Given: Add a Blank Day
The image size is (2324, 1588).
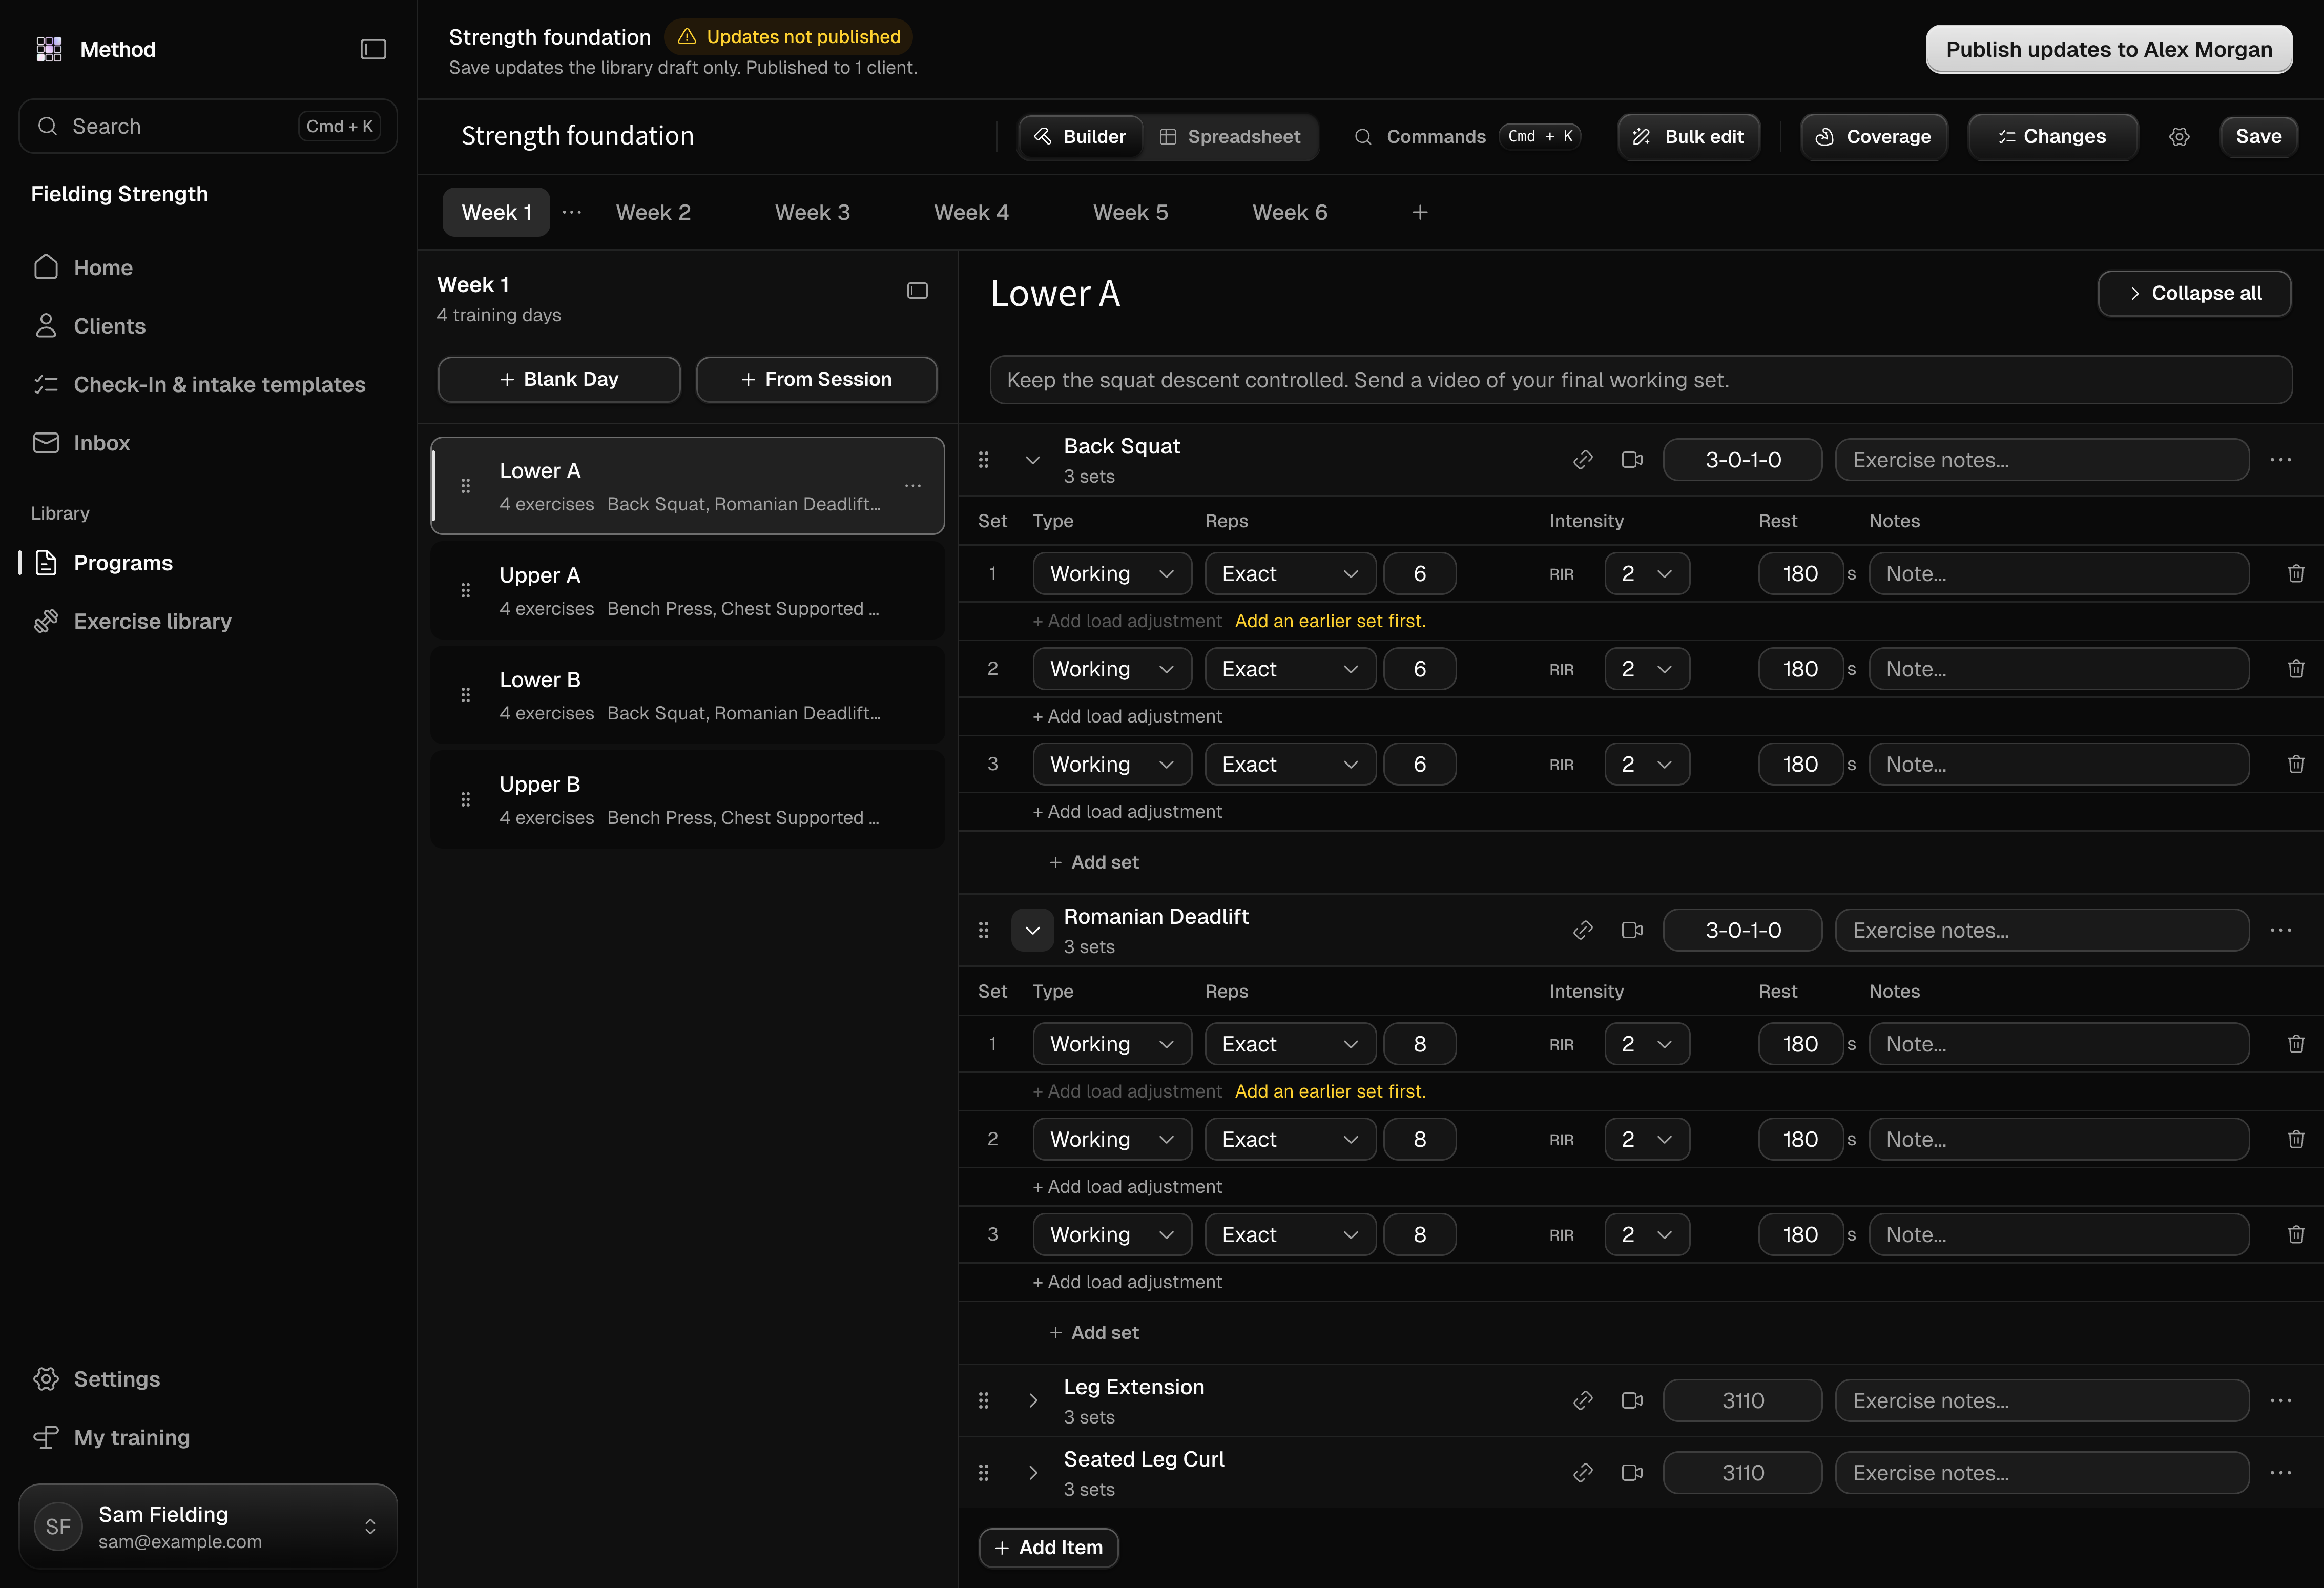Looking at the screenshot, I should 559,380.
